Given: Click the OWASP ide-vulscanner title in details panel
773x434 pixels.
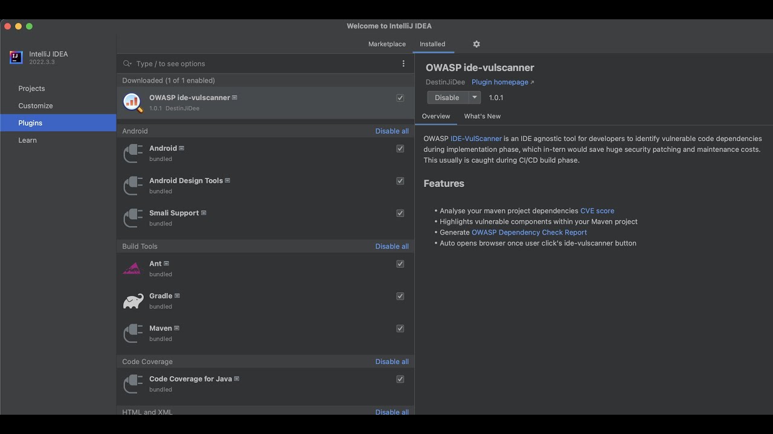Looking at the screenshot, I should [x=480, y=68].
